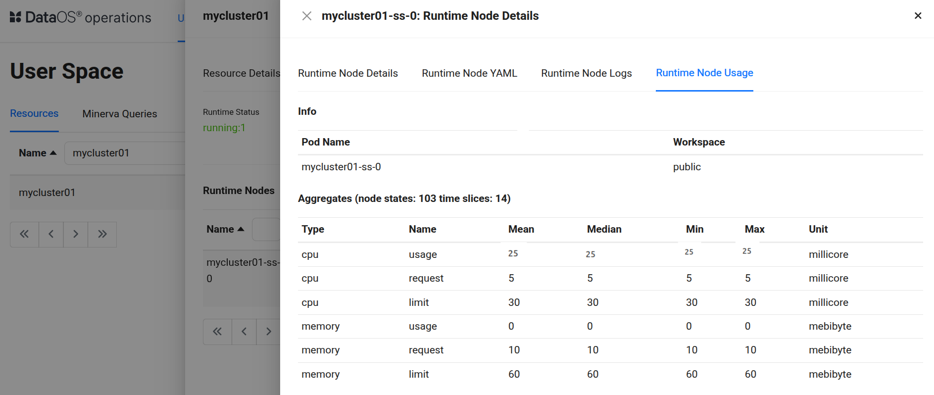The width and height of the screenshot is (934, 395).
Task: Close the Runtime Node Details panel with gray X
Action: tap(307, 16)
